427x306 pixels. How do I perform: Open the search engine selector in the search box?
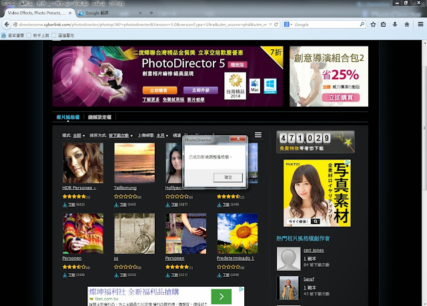pyautogui.click(x=288, y=25)
